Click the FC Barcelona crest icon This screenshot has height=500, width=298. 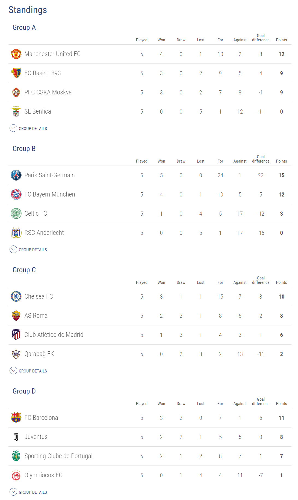tap(16, 418)
